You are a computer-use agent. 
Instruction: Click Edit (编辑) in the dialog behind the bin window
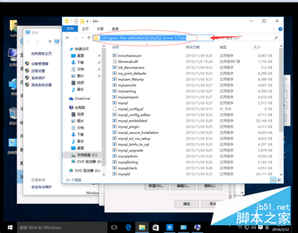click(183, 186)
